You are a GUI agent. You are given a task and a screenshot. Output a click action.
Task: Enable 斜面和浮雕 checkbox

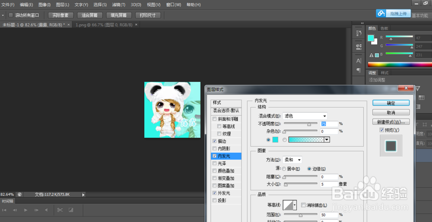(x=214, y=119)
